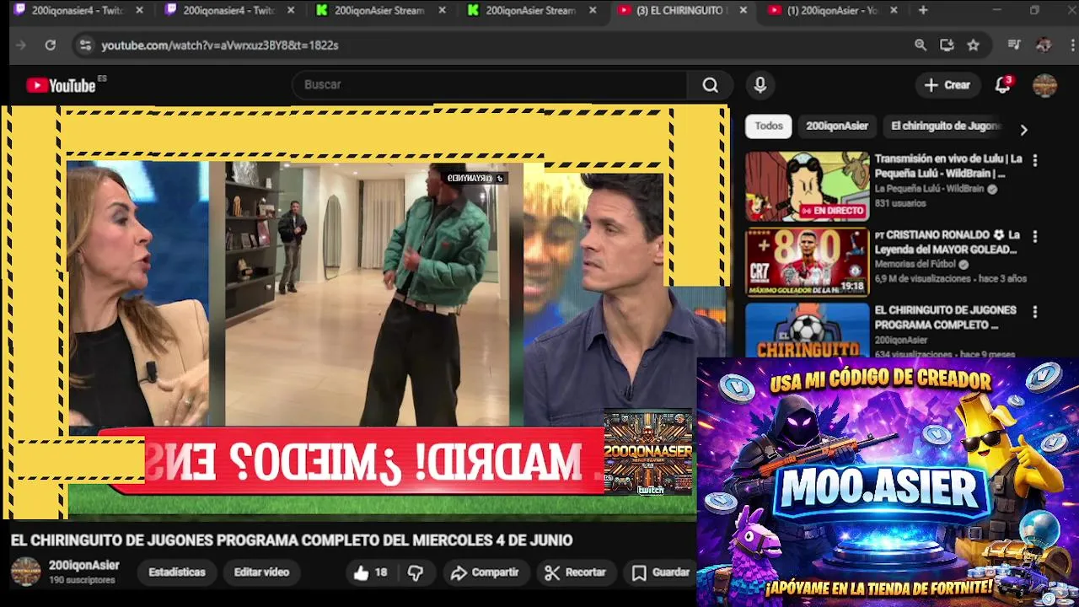The height and width of the screenshot is (607, 1079).
Task: Open Chrome media control icon
Action: pyautogui.click(x=1015, y=46)
